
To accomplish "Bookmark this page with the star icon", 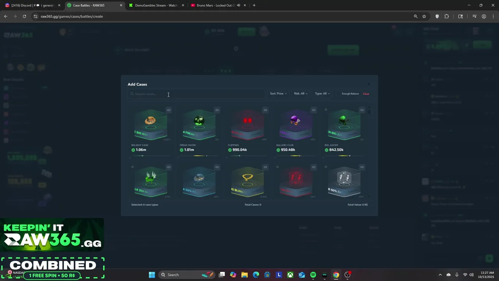I will tap(424, 16).
